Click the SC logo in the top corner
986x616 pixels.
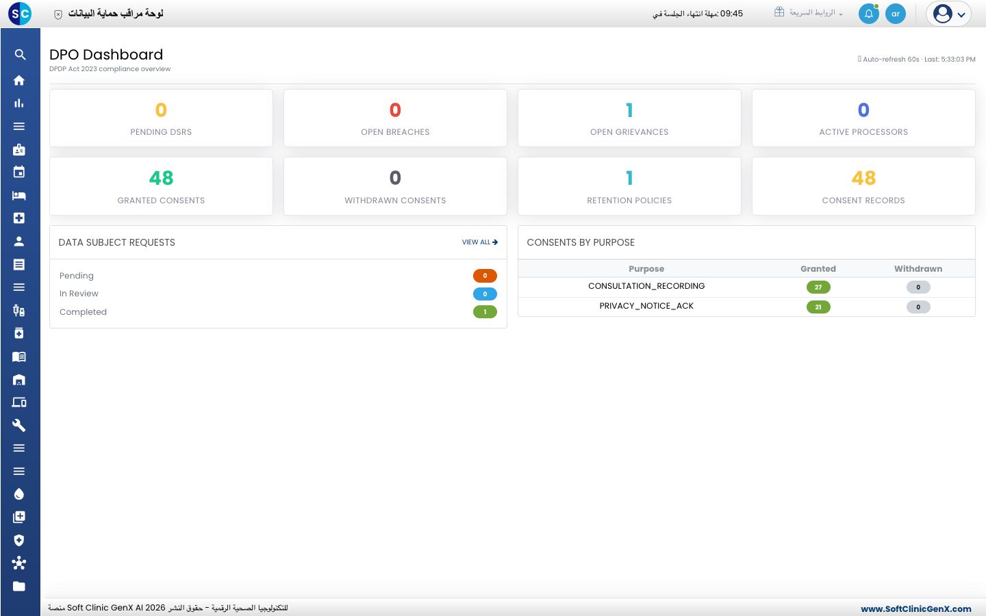(x=20, y=13)
